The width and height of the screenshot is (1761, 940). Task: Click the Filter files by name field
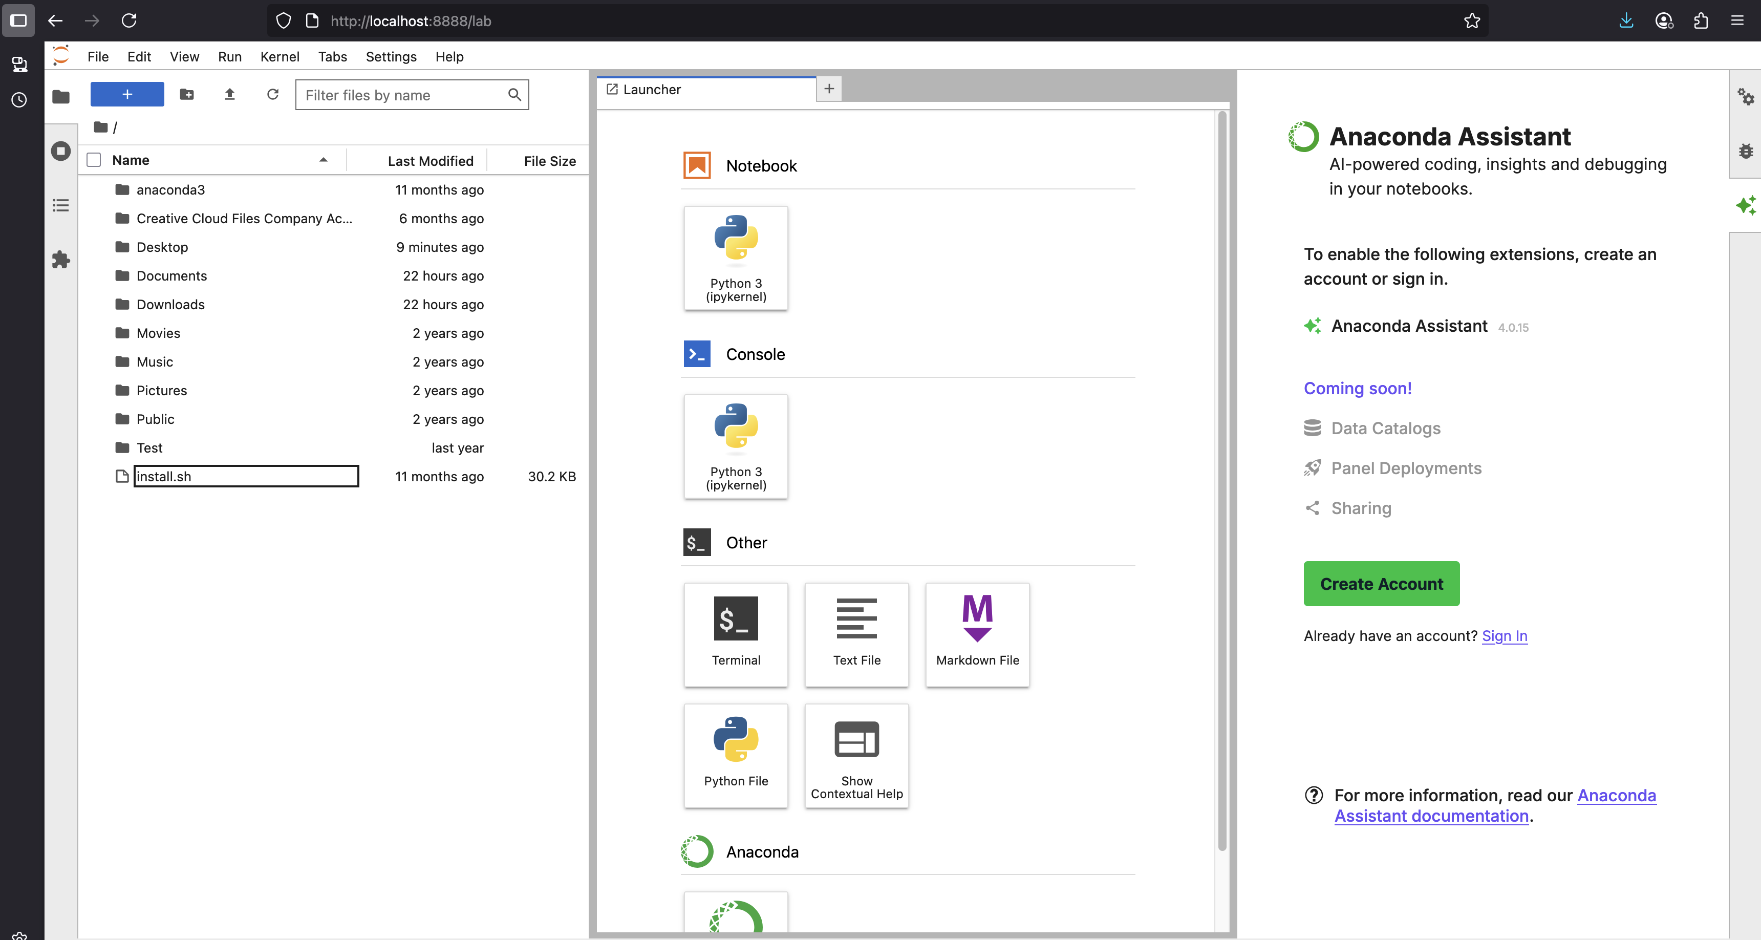pyautogui.click(x=403, y=95)
